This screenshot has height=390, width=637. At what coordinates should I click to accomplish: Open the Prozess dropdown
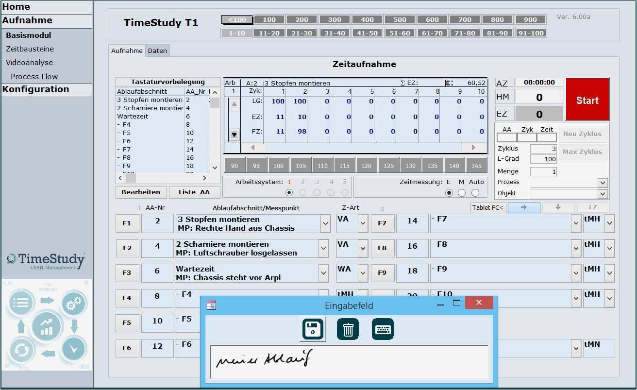pos(603,183)
